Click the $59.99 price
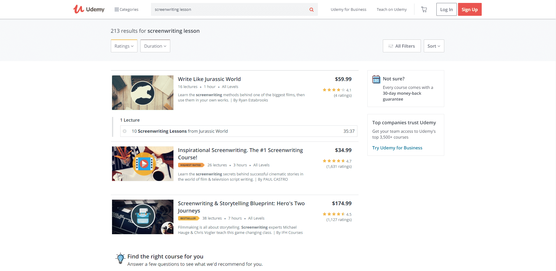 343,79
